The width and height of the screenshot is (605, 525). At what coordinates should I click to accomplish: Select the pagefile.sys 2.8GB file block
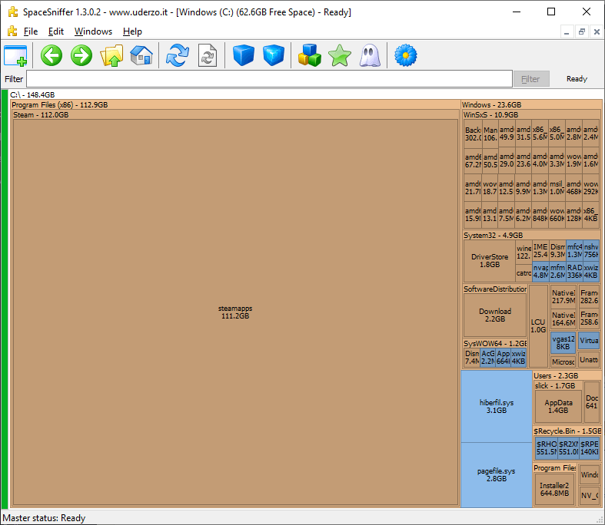pos(496,475)
